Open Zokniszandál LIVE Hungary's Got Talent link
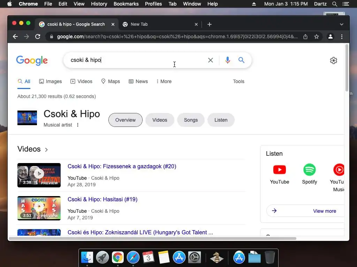 point(140,233)
